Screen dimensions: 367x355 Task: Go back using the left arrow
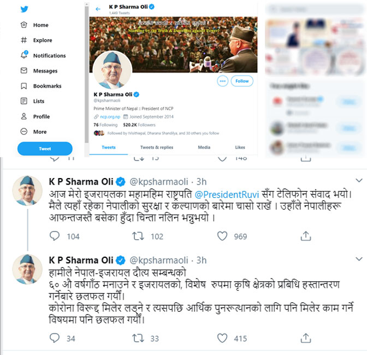click(98, 9)
